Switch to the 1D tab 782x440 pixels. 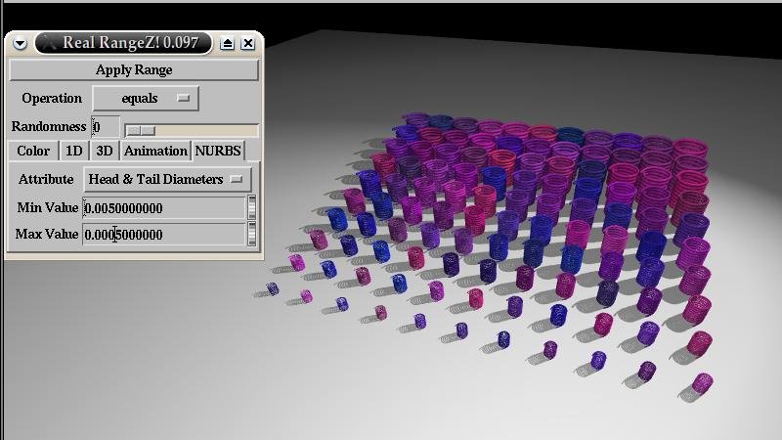(74, 151)
